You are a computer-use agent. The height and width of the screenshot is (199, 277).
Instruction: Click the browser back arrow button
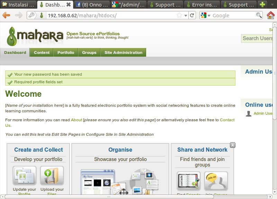pyautogui.click(x=6, y=16)
